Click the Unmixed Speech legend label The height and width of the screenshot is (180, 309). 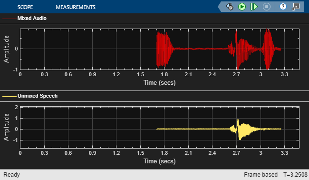(x=38, y=96)
